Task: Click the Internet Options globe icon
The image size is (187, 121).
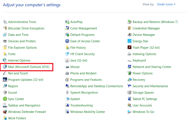Action: pyautogui.click(x=5, y=60)
